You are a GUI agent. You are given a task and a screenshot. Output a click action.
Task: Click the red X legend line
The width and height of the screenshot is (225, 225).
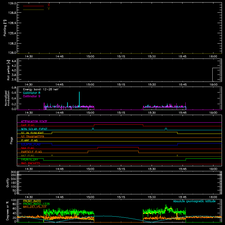click(33, 6)
